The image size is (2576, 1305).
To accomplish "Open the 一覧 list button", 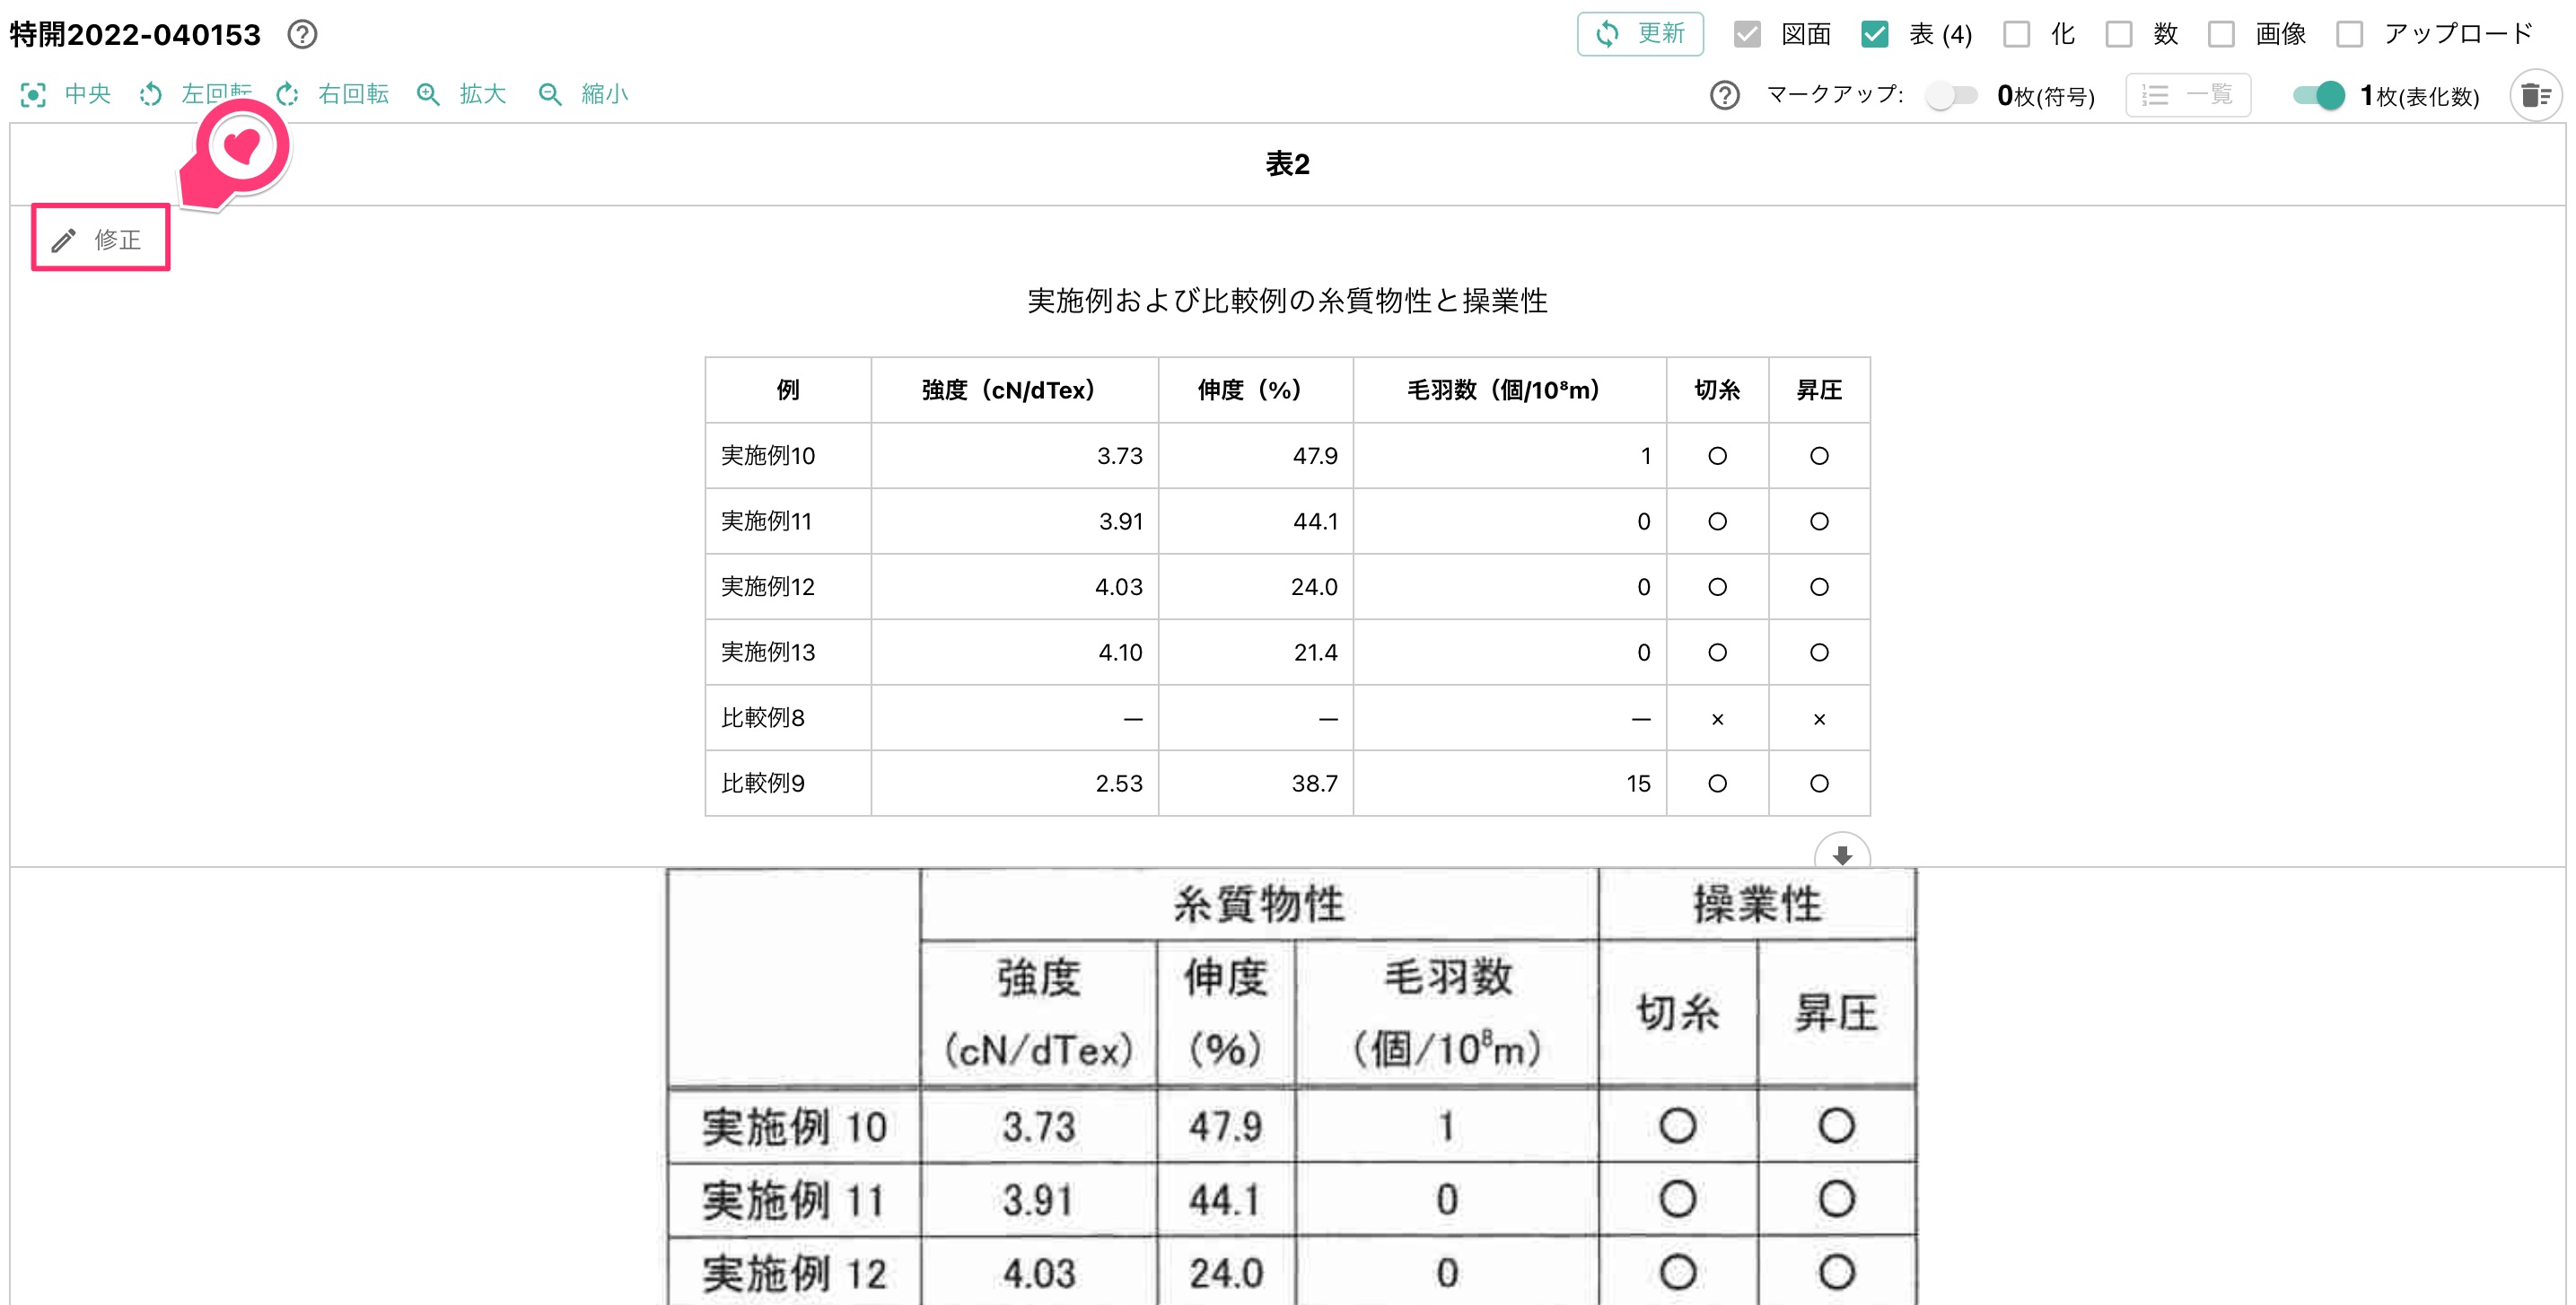I will coord(2188,96).
